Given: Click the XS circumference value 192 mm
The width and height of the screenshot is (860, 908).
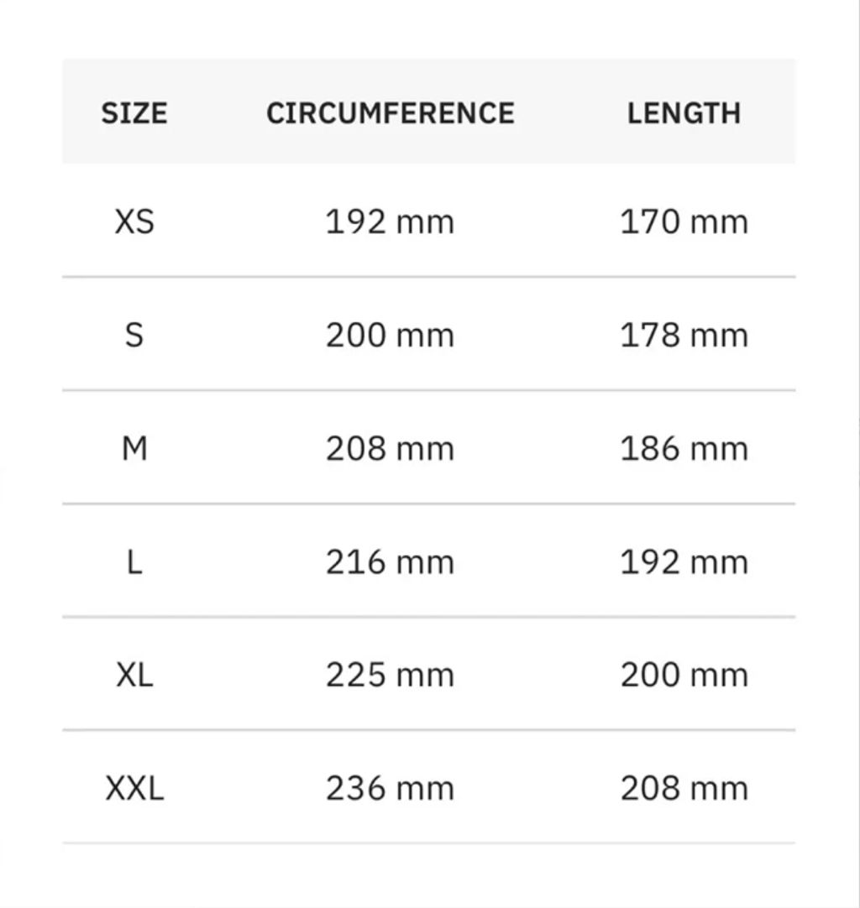Looking at the screenshot, I should (x=390, y=222).
